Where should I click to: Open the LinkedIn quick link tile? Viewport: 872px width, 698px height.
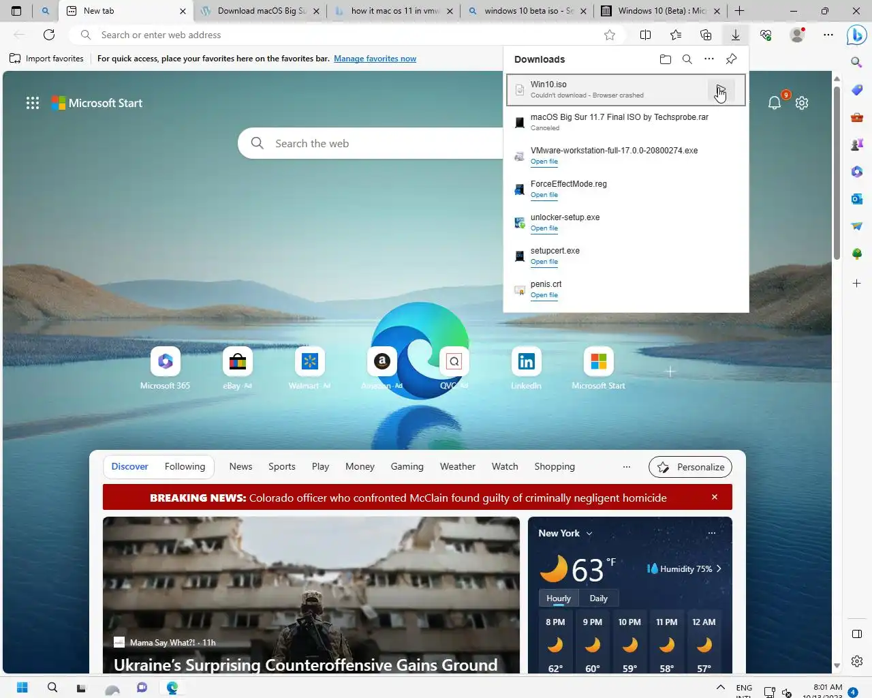pos(527,361)
